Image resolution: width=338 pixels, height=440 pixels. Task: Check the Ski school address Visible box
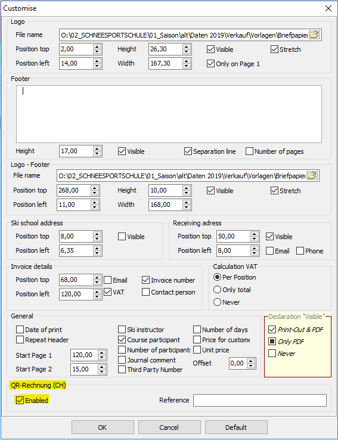(x=122, y=237)
